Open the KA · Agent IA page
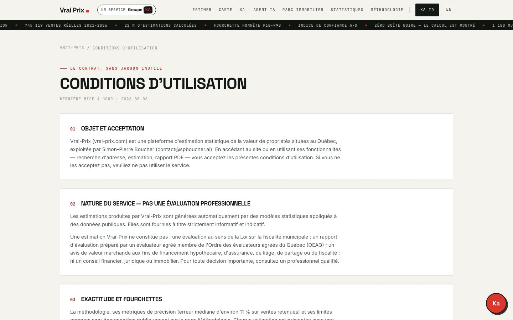 [x=257, y=10]
